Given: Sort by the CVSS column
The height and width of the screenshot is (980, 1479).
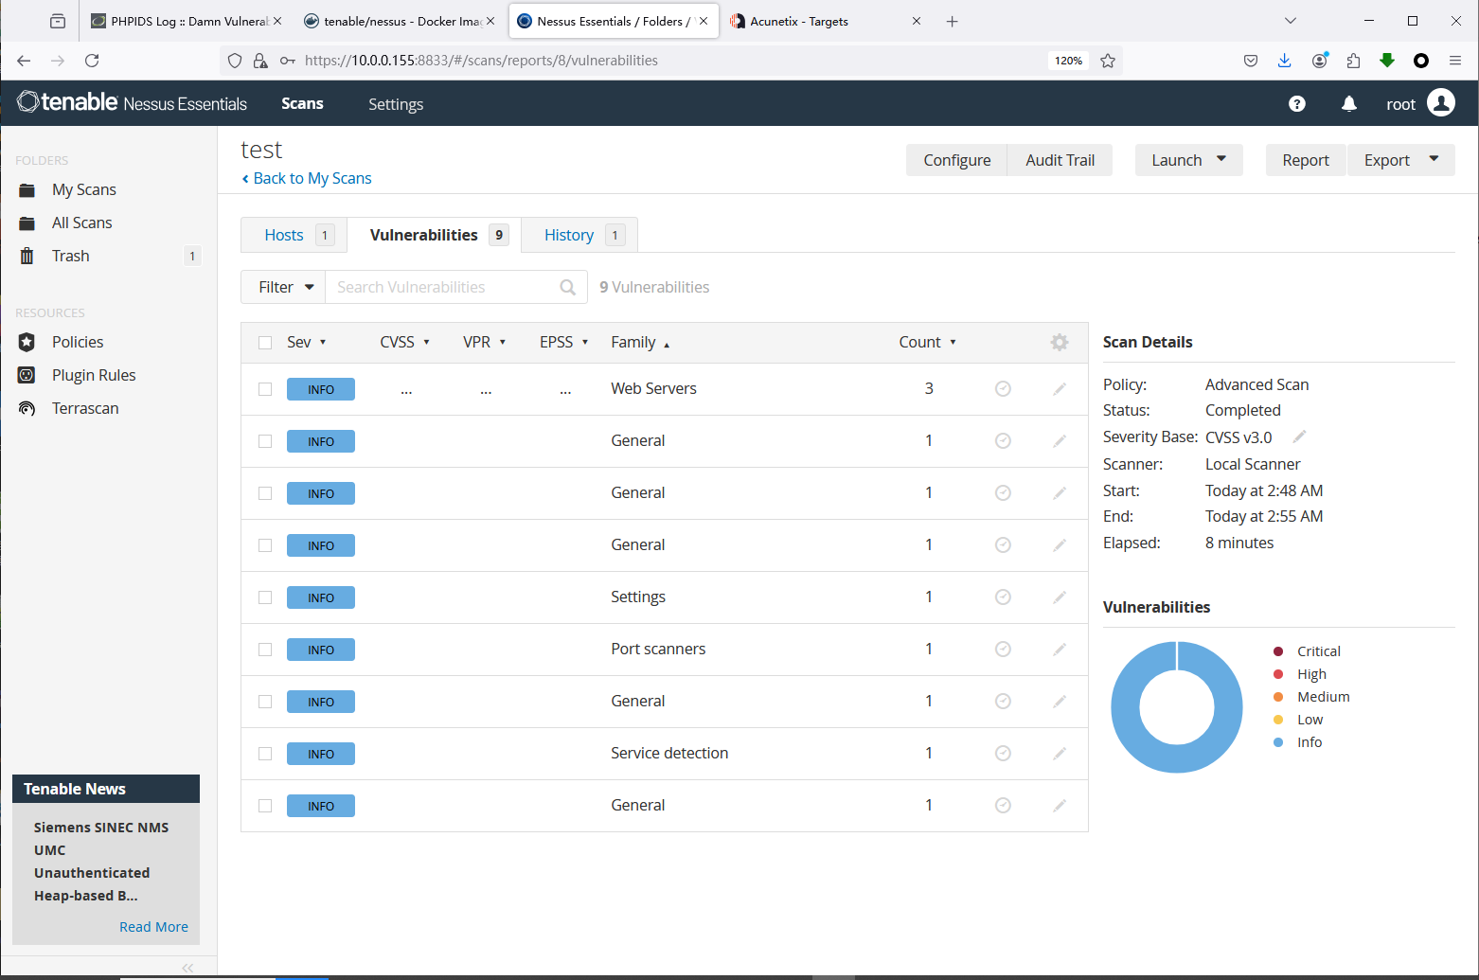Looking at the screenshot, I should click(x=404, y=342).
